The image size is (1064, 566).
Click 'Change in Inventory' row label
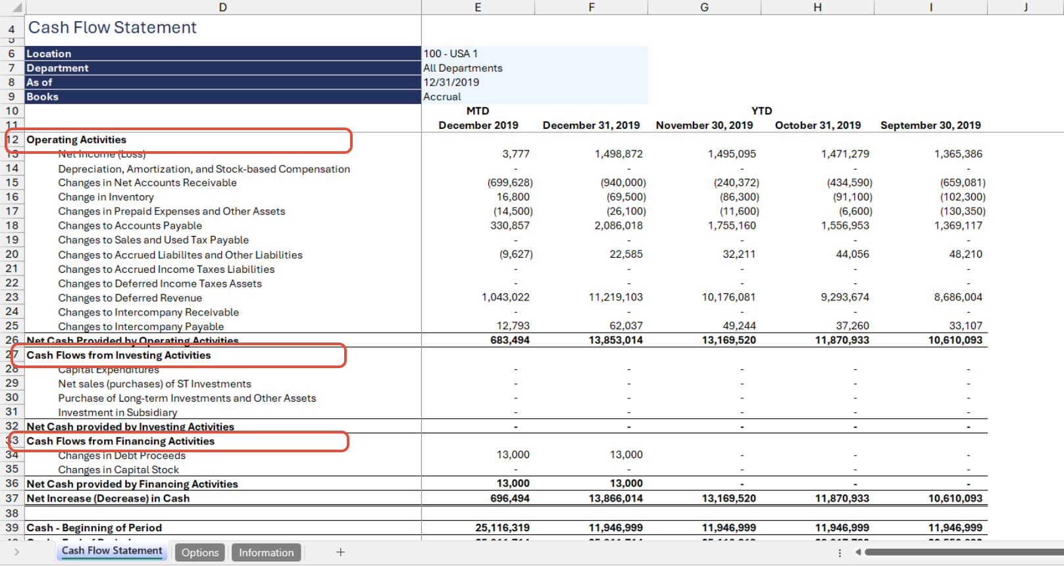(106, 197)
